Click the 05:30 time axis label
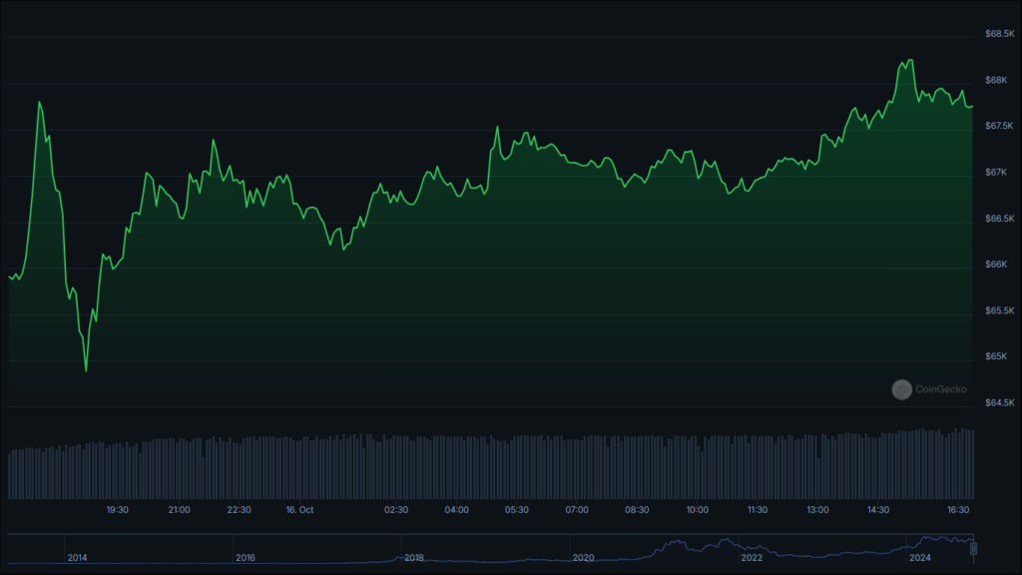The image size is (1022, 575). coord(517,510)
